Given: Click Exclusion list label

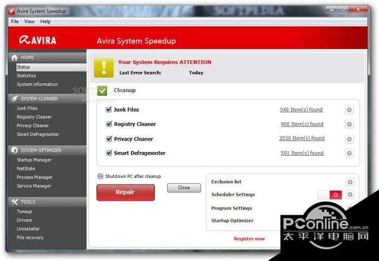Looking at the screenshot, I should pyautogui.click(x=226, y=182).
